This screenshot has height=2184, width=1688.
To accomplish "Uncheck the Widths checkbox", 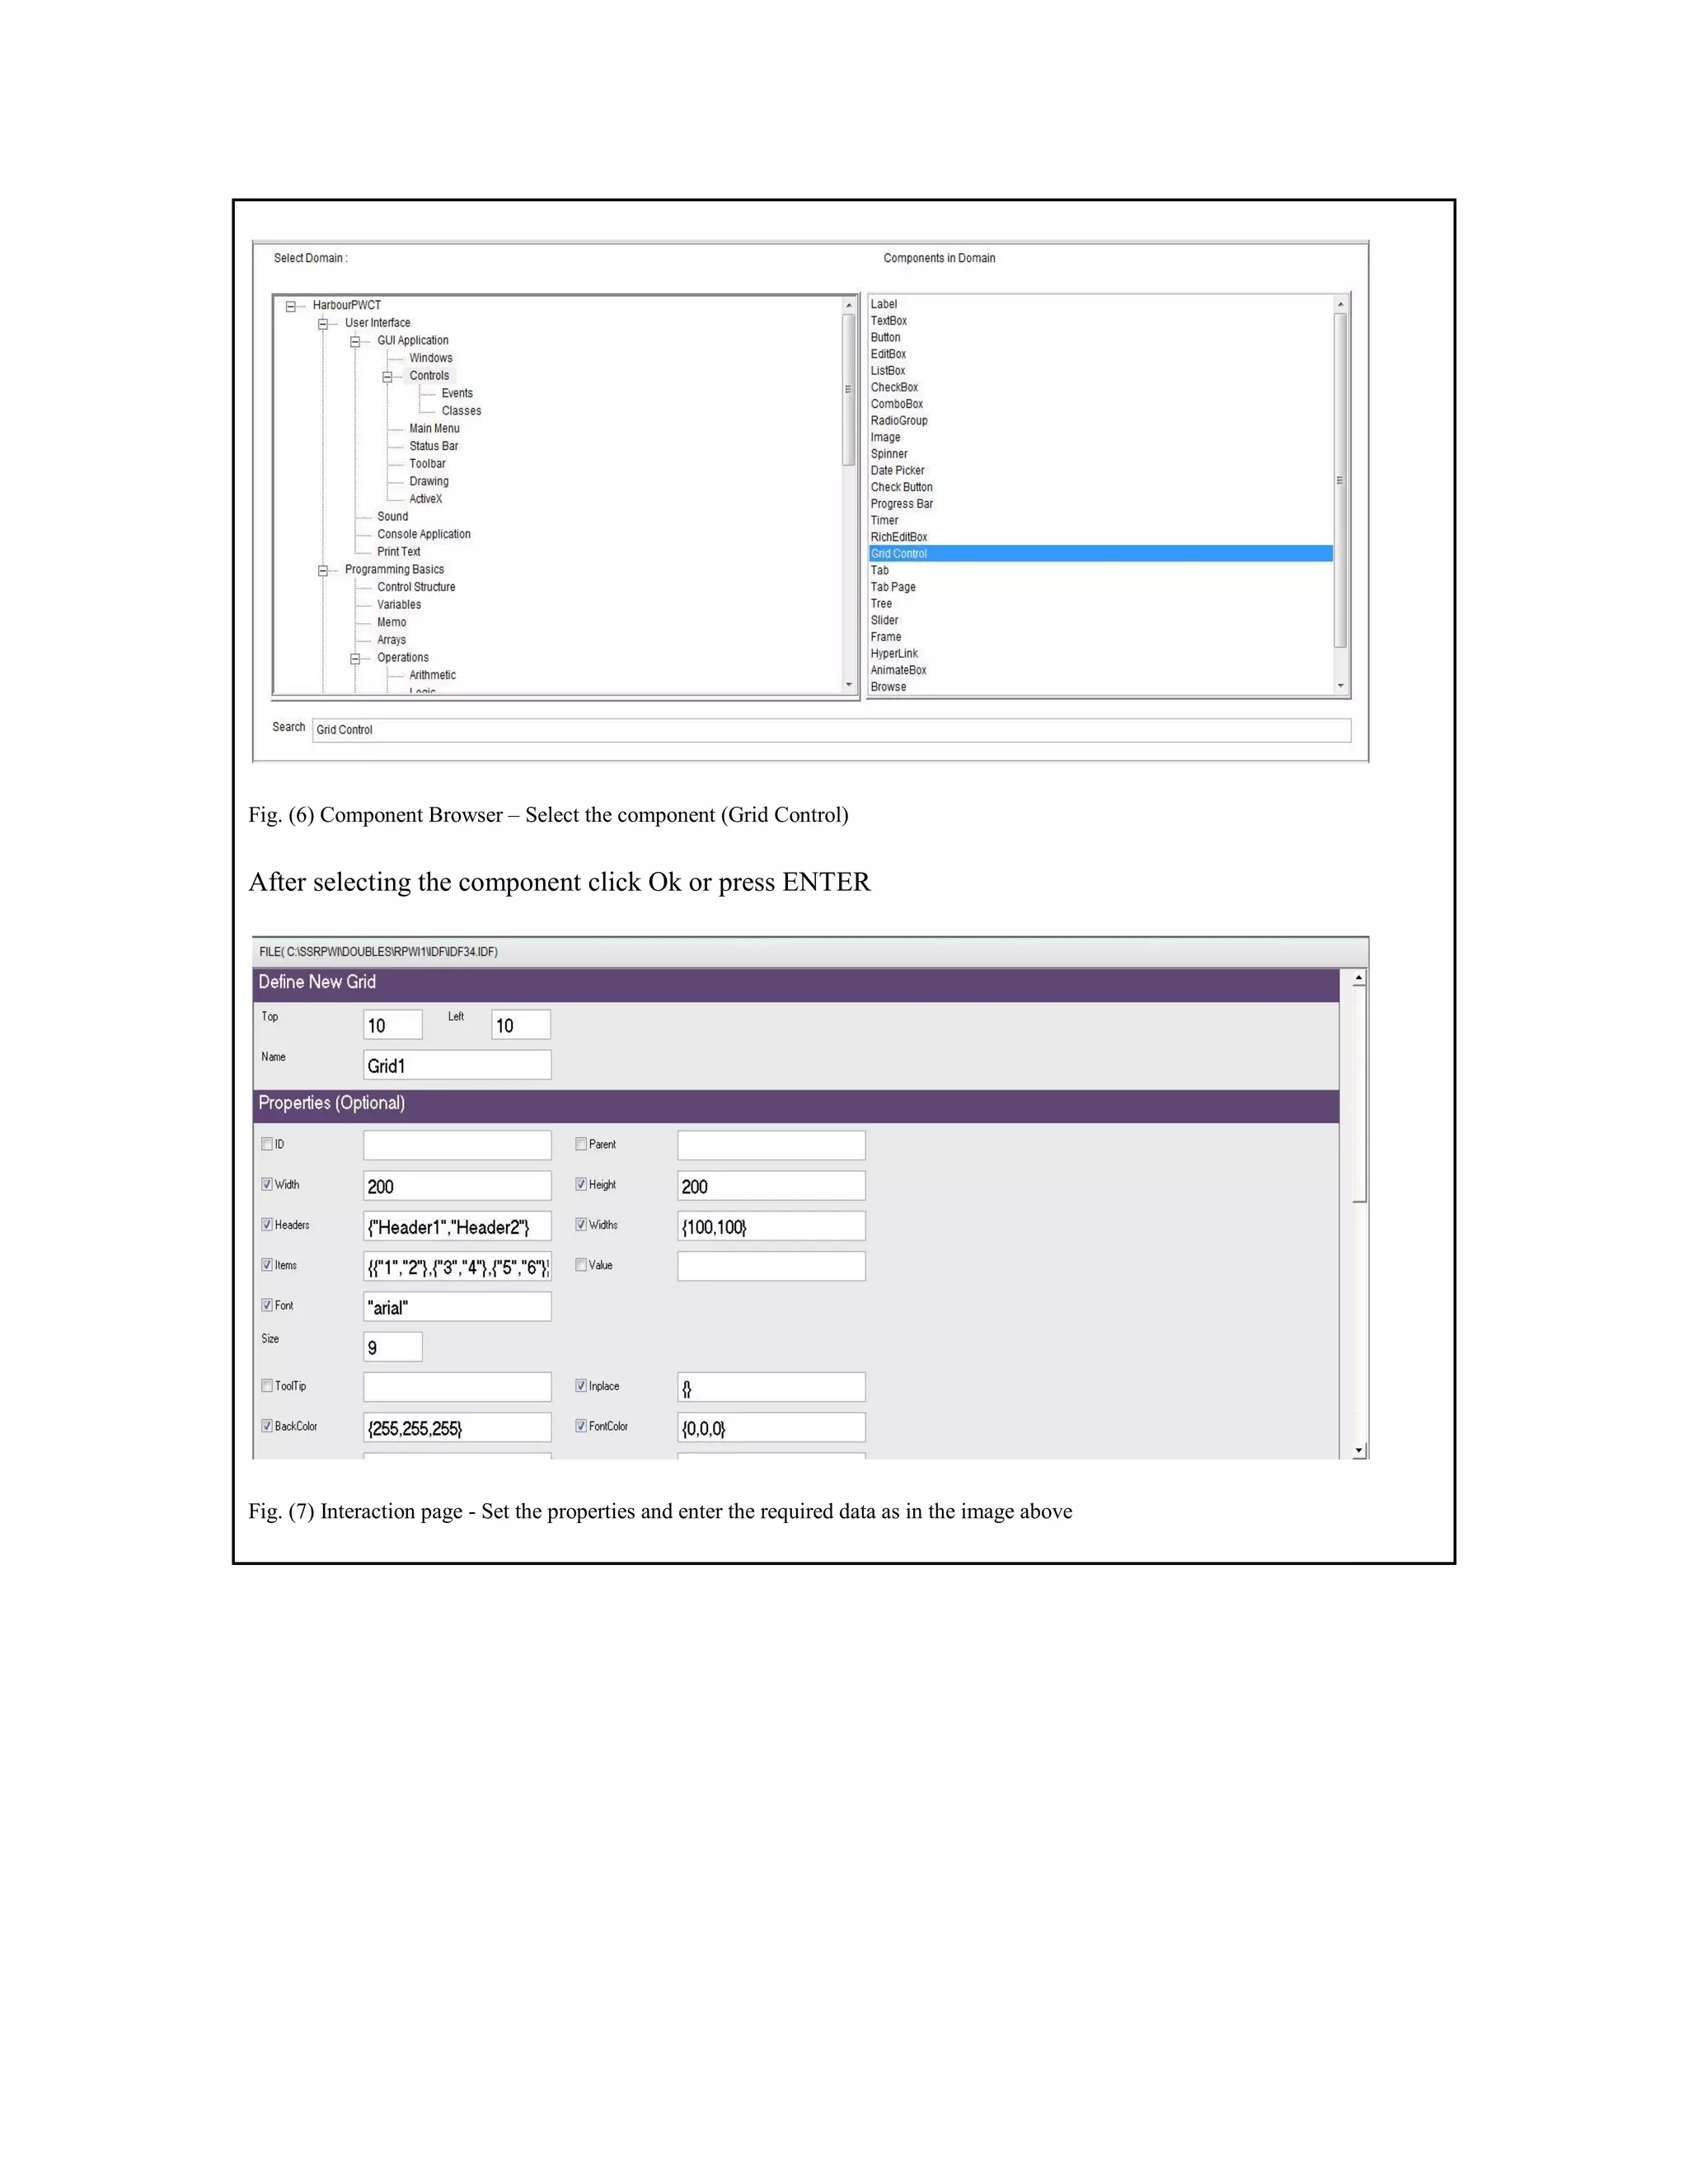I will point(581,1224).
